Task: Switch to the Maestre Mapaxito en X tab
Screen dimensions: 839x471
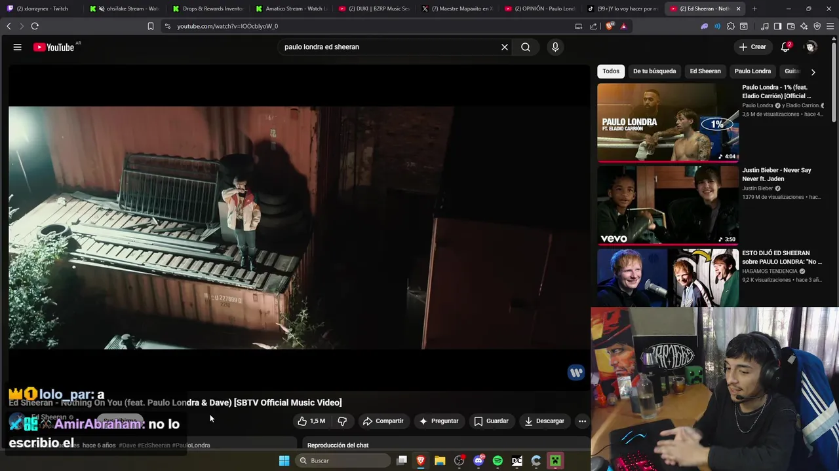Action: 457,9
